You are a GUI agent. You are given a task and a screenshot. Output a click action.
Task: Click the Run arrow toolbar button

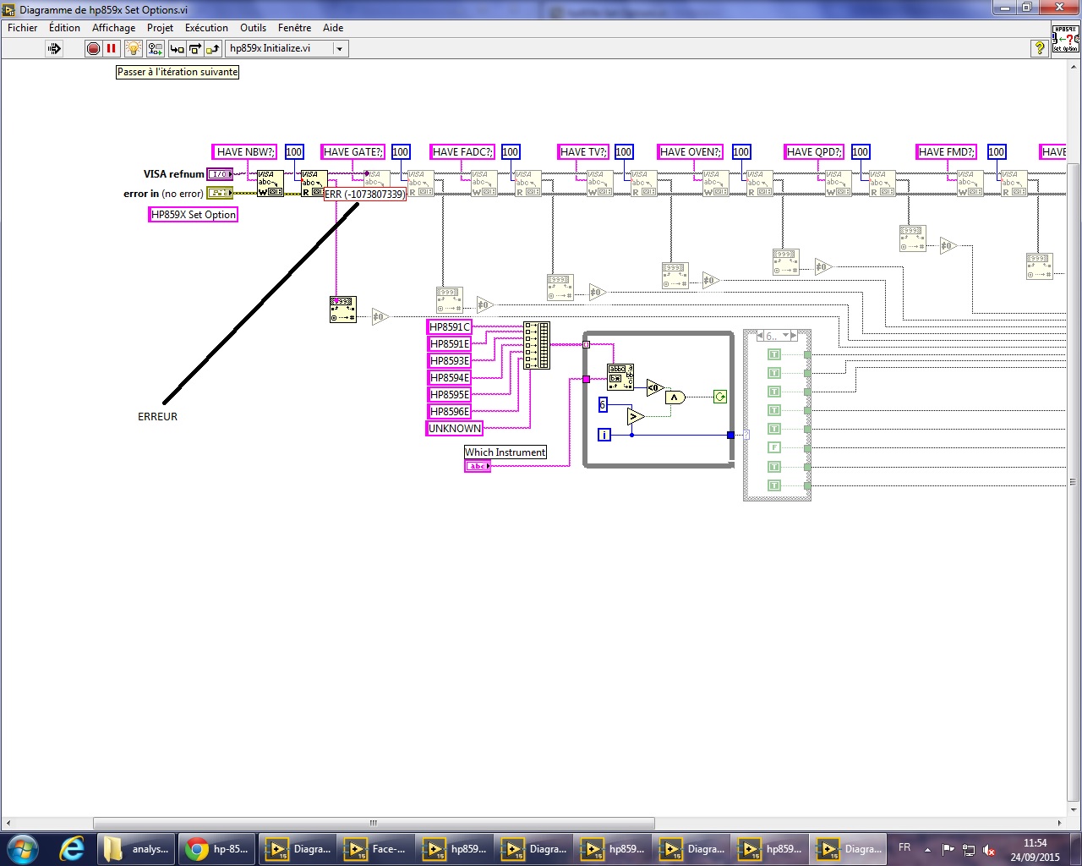pos(54,48)
